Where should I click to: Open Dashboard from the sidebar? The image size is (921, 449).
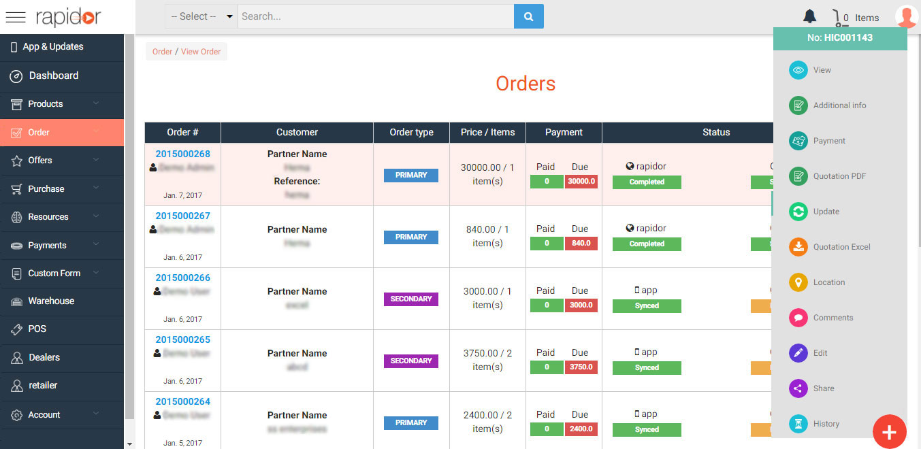pos(53,76)
